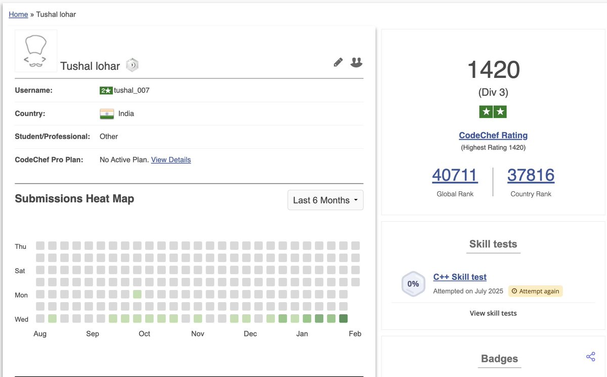Click the share icon beside Badges
This screenshot has width=607, height=377.
tap(590, 357)
